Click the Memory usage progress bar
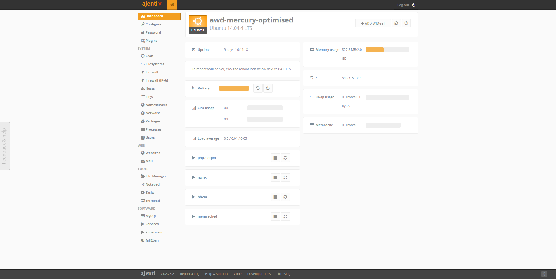The width and height of the screenshot is (556, 279). (387, 50)
